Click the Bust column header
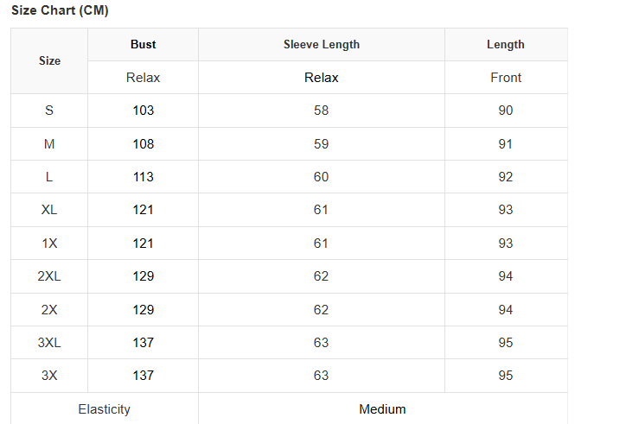This screenshot has height=424, width=626. 144,44
